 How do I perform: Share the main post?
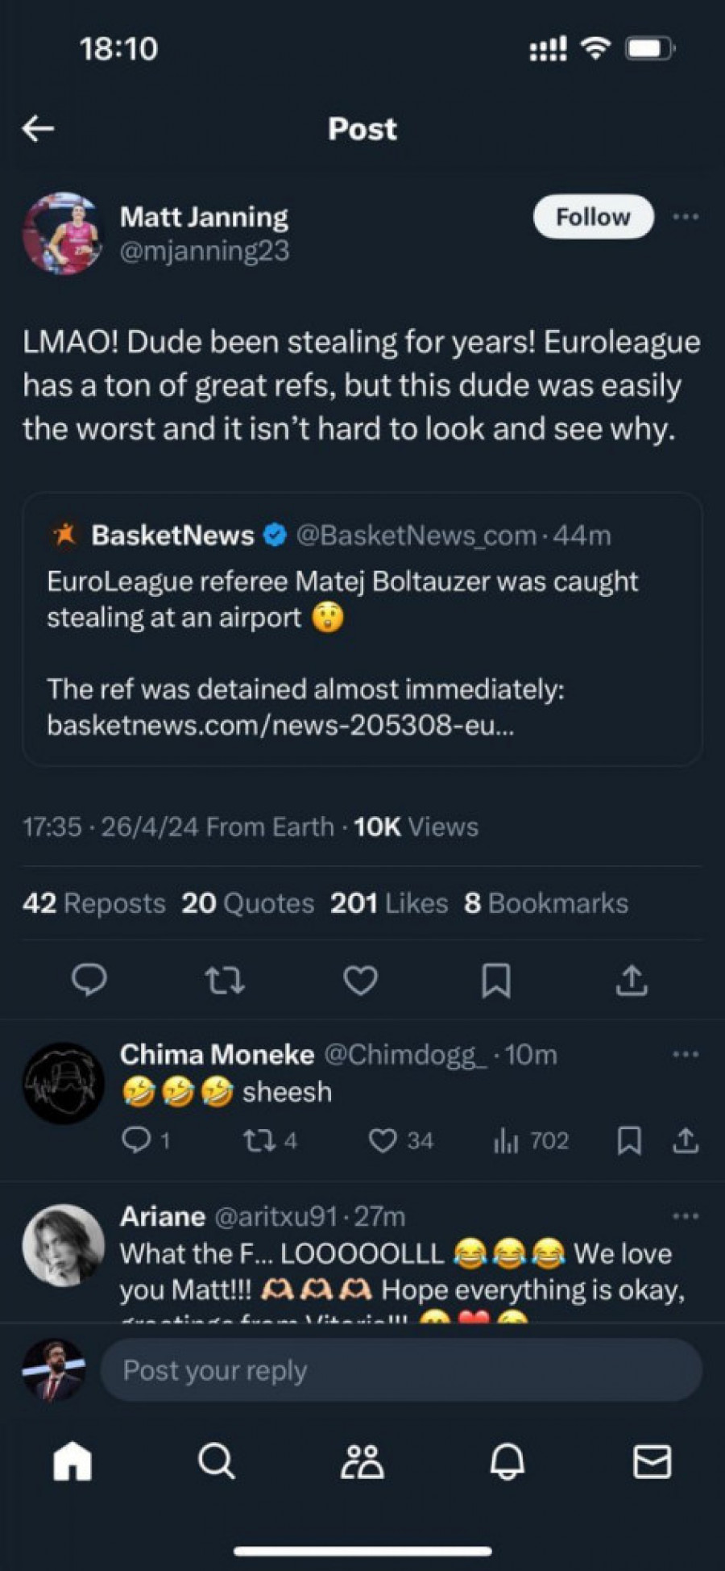click(632, 981)
